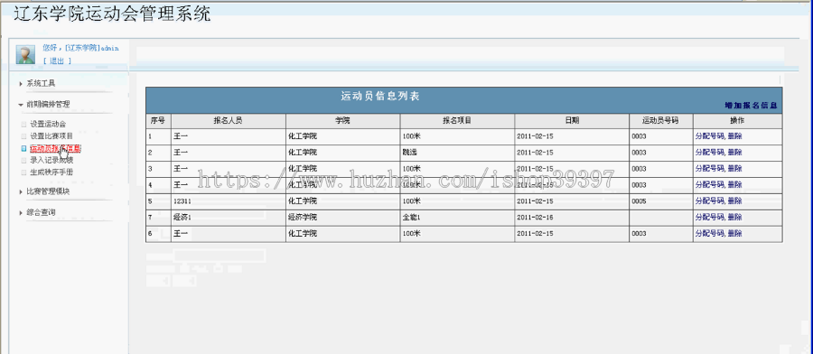The image size is (813, 354).
Task: Click the athlete name 12311
Action: (x=182, y=200)
